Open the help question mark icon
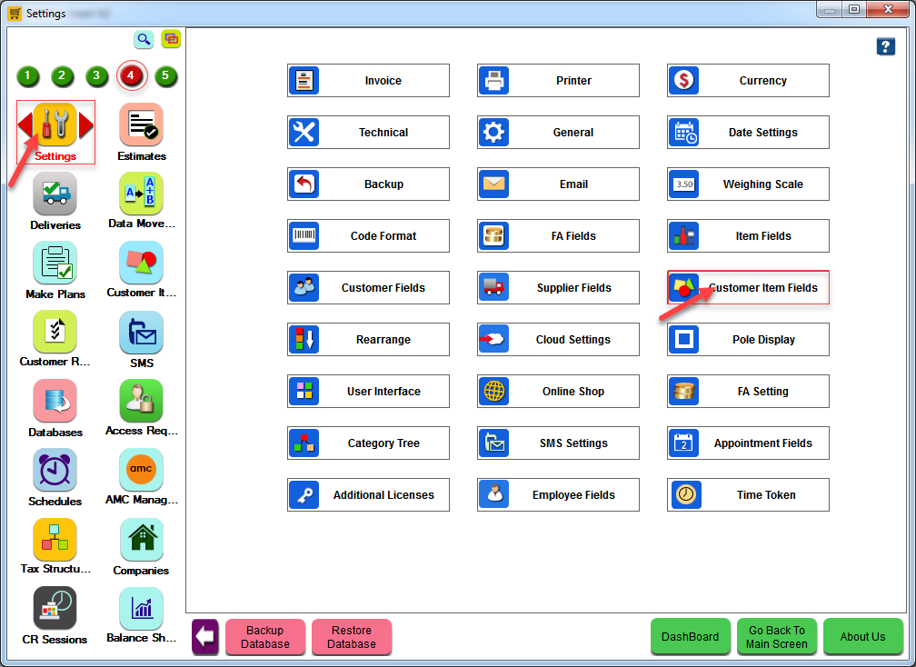 point(886,47)
